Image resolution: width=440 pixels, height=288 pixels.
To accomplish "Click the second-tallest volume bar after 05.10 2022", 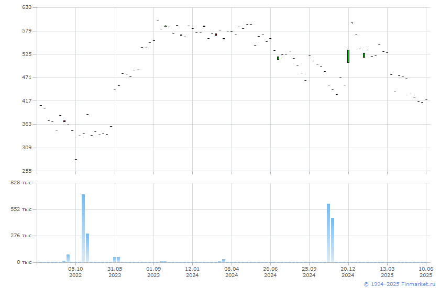I will click(x=87, y=248).
